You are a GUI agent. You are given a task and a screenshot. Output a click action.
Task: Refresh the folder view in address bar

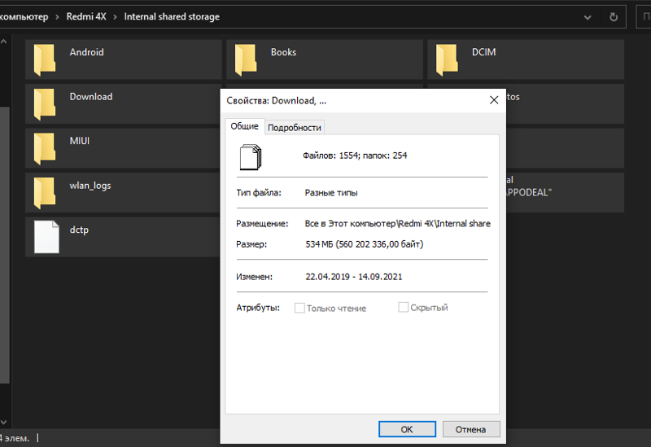tap(613, 16)
